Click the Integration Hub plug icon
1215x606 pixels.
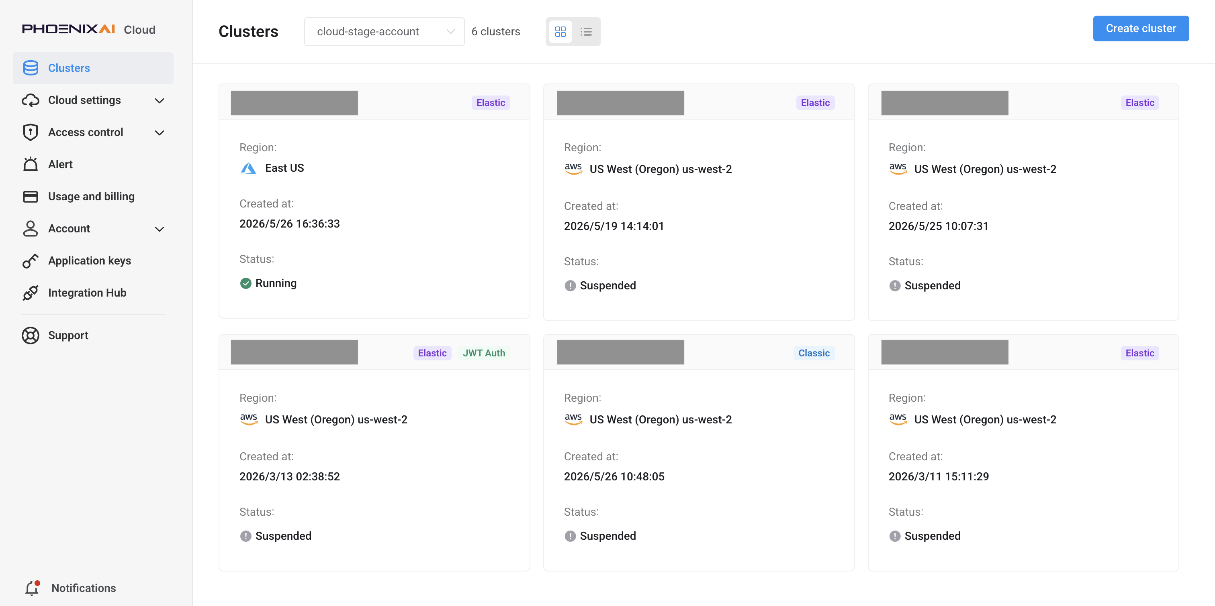pyautogui.click(x=31, y=293)
